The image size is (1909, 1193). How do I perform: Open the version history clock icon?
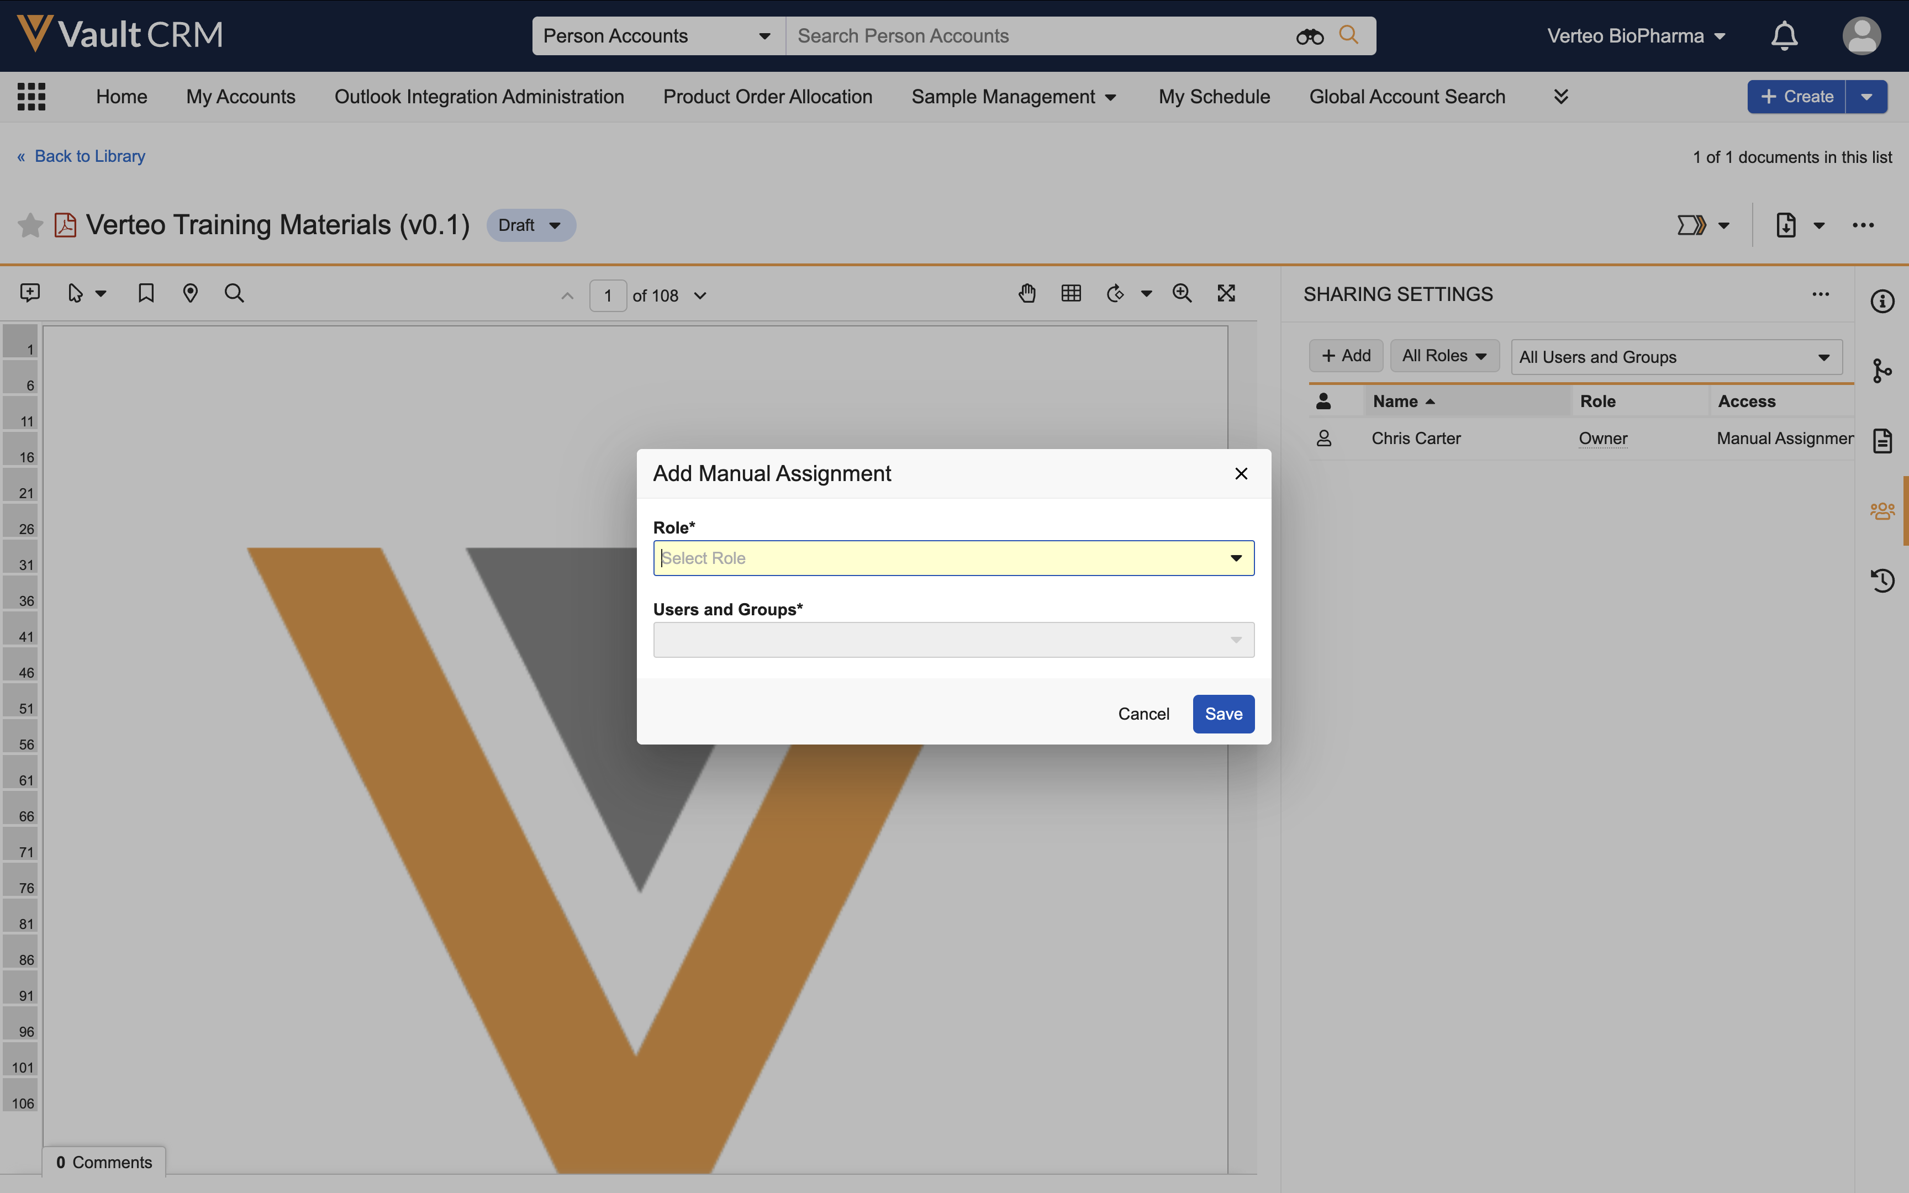[1882, 580]
